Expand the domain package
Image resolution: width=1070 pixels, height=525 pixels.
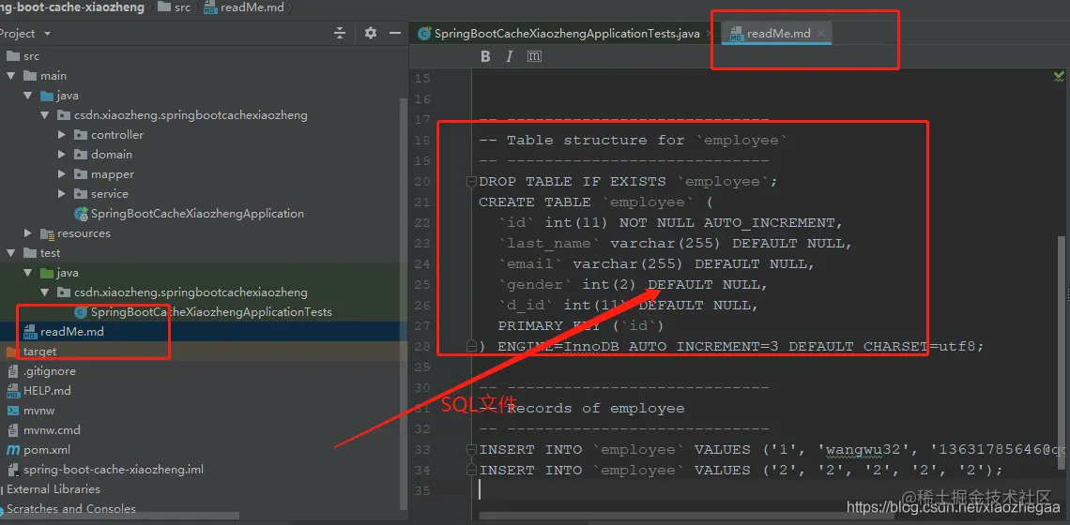pyautogui.click(x=62, y=155)
